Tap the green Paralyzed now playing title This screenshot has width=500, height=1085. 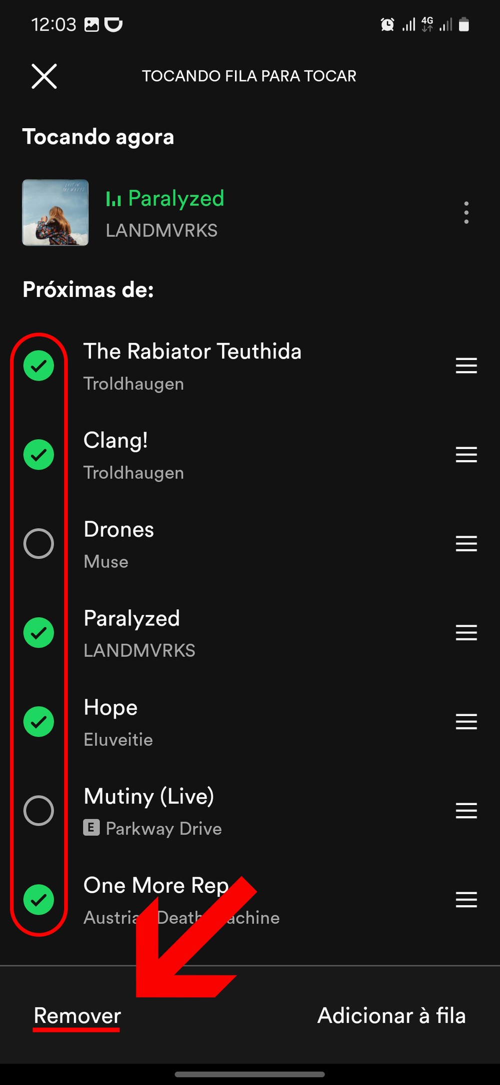click(175, 198)
